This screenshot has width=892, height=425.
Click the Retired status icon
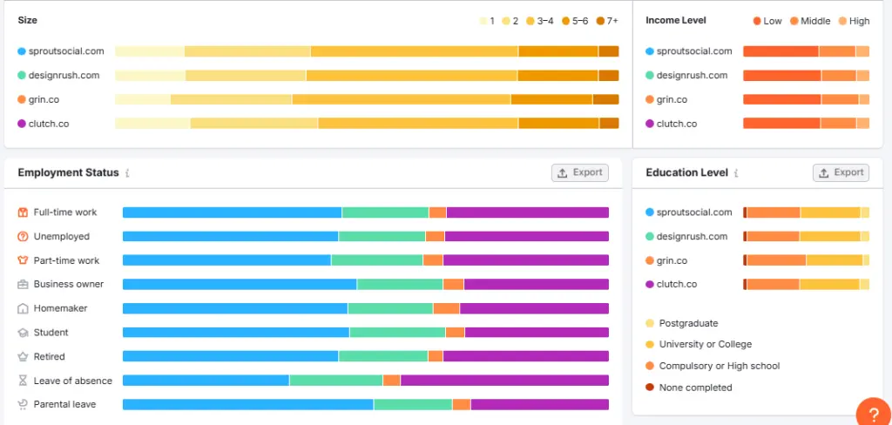[x=23, y=356]
